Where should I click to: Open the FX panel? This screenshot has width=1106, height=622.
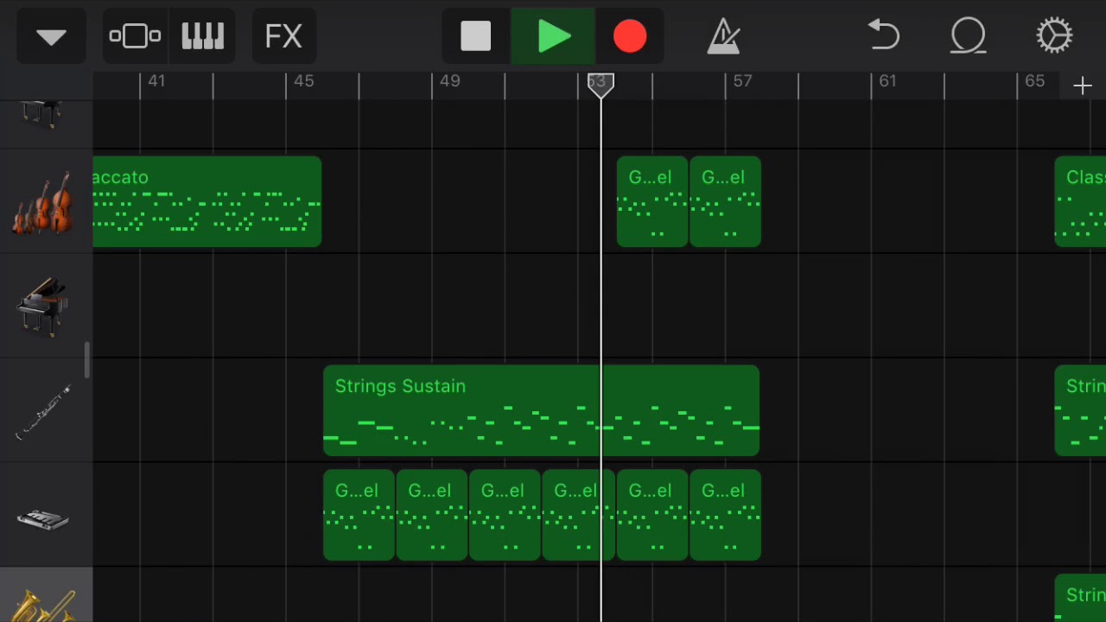(x=283, y=36)
